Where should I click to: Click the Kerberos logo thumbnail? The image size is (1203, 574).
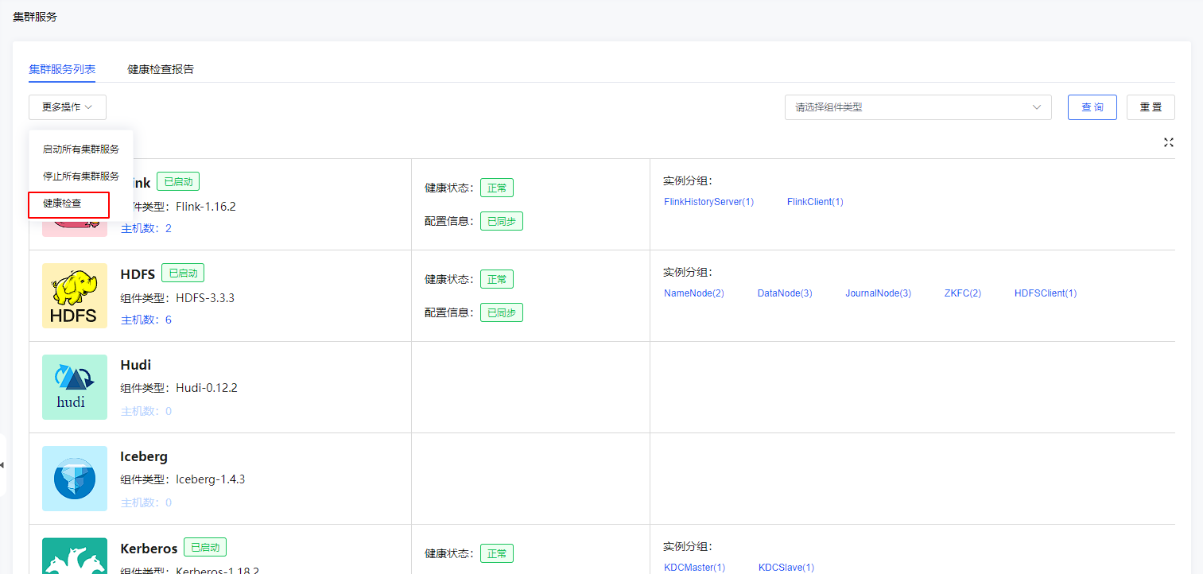coord(75,556)
